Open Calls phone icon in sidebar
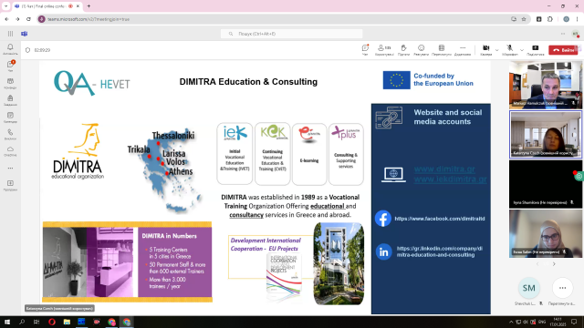This screenshot has height=328, width=584. point(10,134)
